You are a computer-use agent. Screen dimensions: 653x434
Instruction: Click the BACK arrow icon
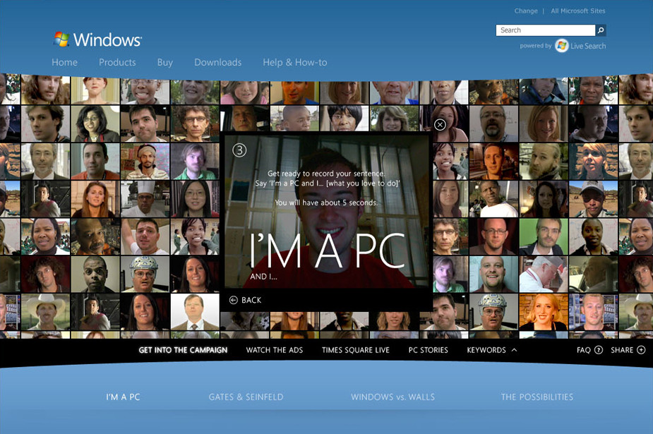click(234, 300)
